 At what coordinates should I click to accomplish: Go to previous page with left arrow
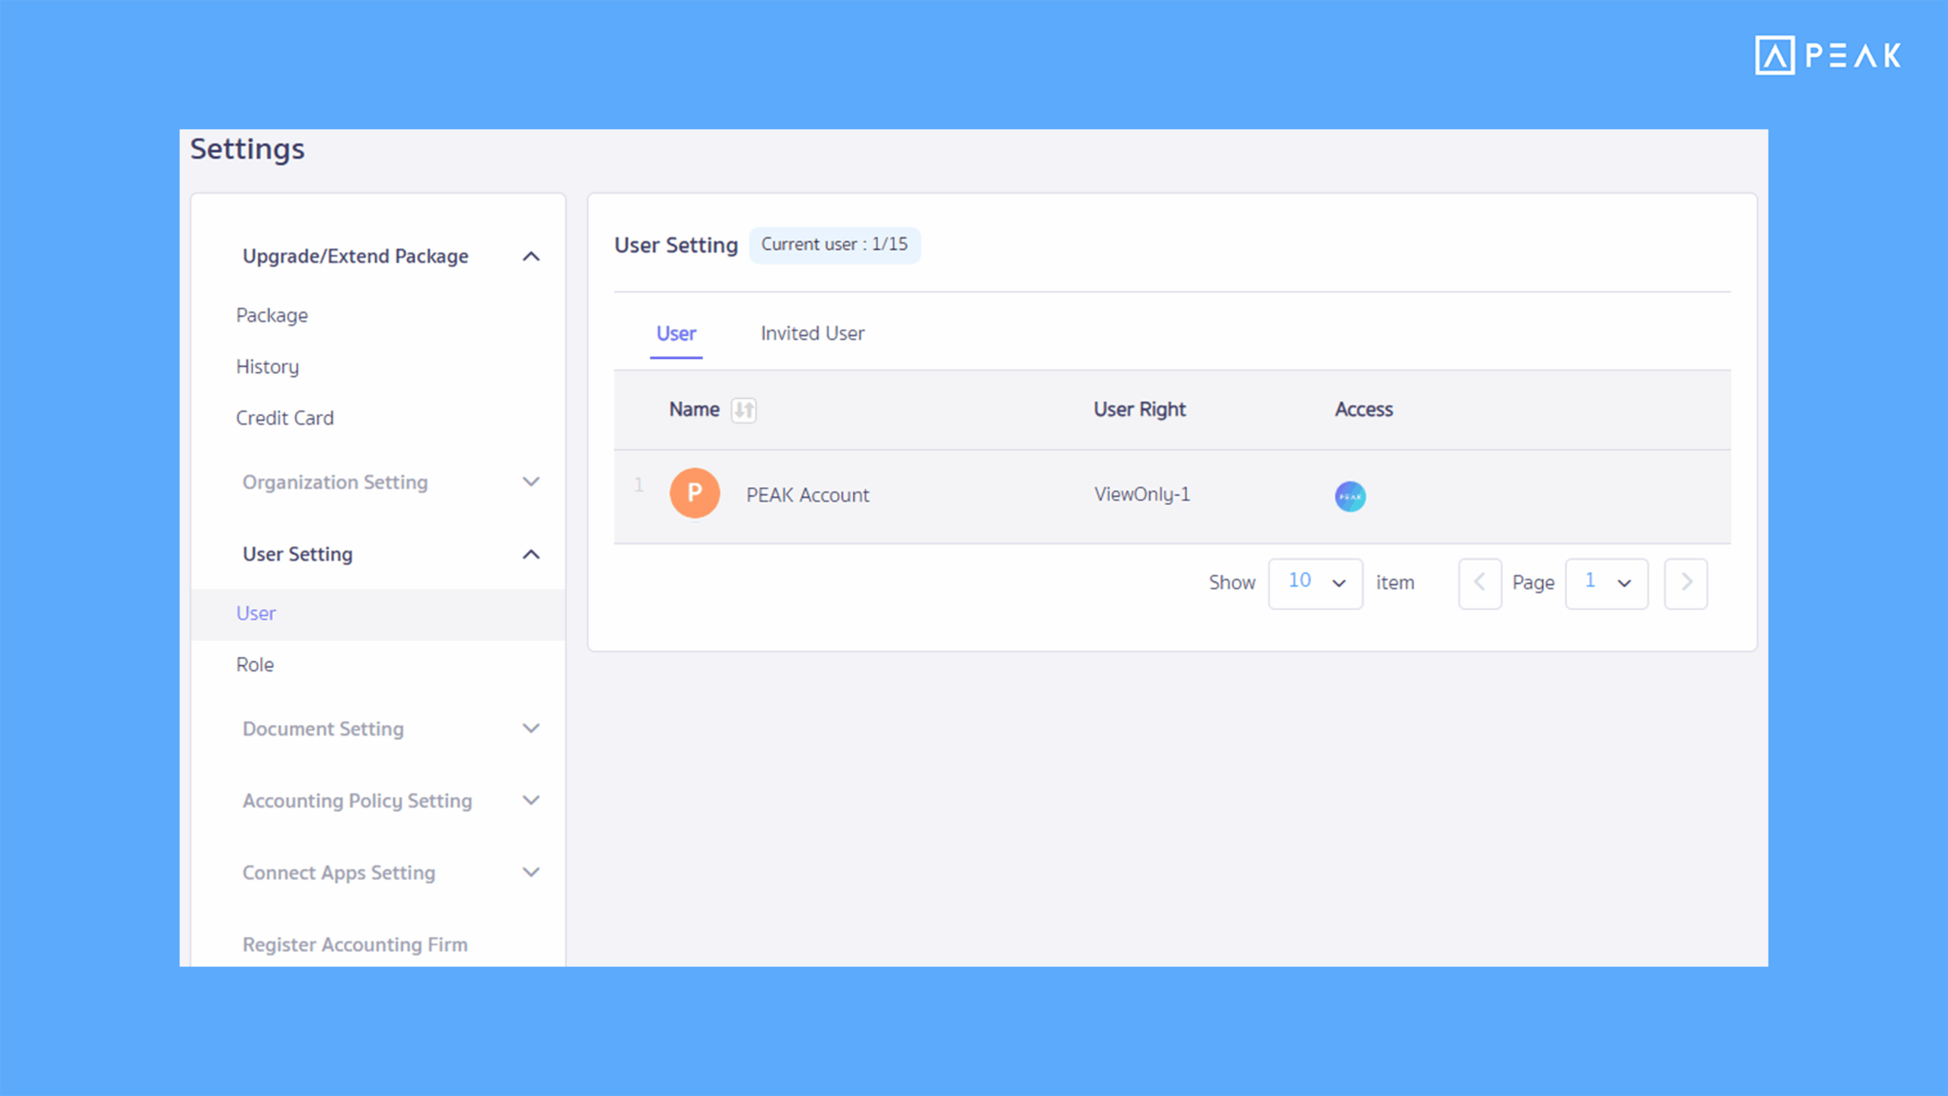[x=1479, y=583]
